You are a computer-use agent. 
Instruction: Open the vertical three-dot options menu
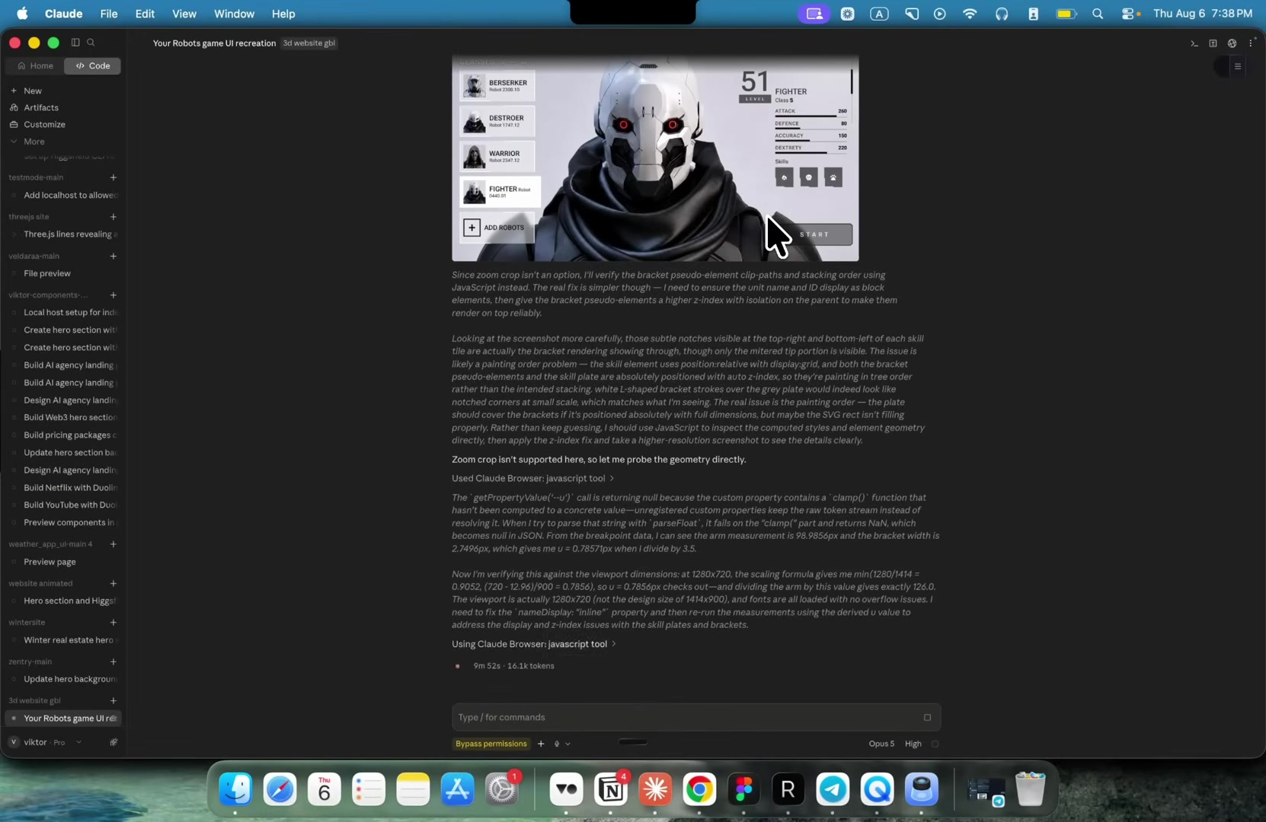[1251, 43]
